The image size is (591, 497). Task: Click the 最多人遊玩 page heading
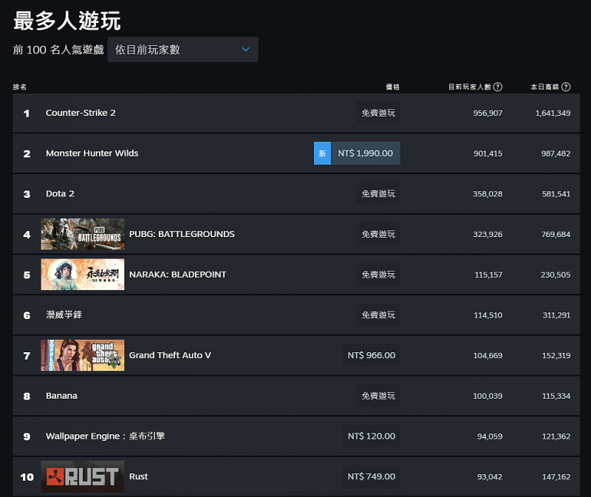coord(66,21)
